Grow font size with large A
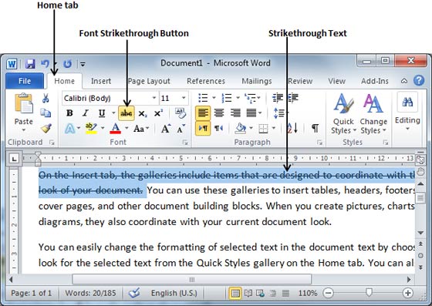Viewport: 432px width, 306px height. coord(166,129)
